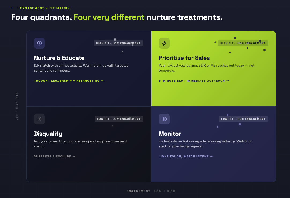This screenshot has height=198, width=290.
Task: Click the arrow after IMMEDIATE OUTREACH
Action: click(228, 80)
